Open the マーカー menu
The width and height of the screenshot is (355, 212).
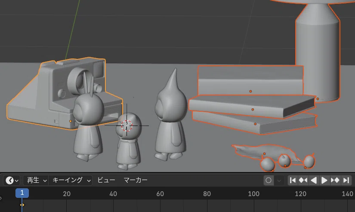coord(136,180)
